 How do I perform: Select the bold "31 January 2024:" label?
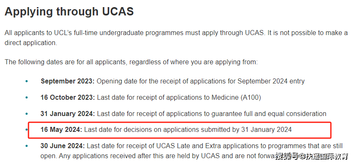click(x=68, y=114)
